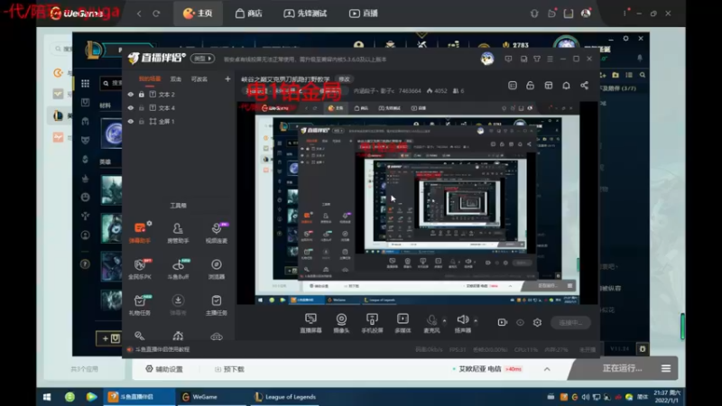Toggle visibility of the 全屏 1 layer
This screenshot has width=722, height=406.
[x=131, y=122]
